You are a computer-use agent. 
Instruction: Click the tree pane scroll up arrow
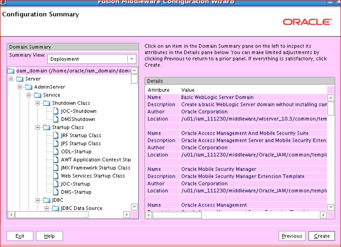(x=134, y=70)
